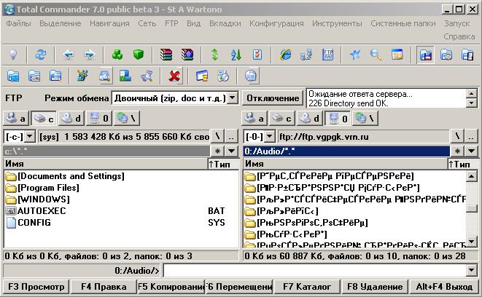The image size is (482, 297).
Task: Click the yellow panel window icon
Action: click(x=397, y=55)
